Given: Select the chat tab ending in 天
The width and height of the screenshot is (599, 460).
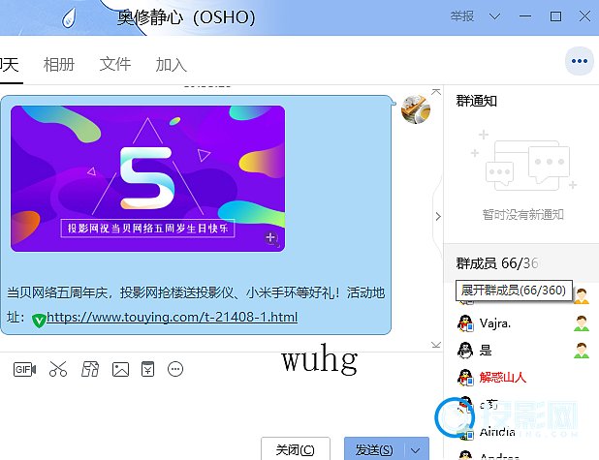Looking at the screenshot, I should (x=10, y=64).
